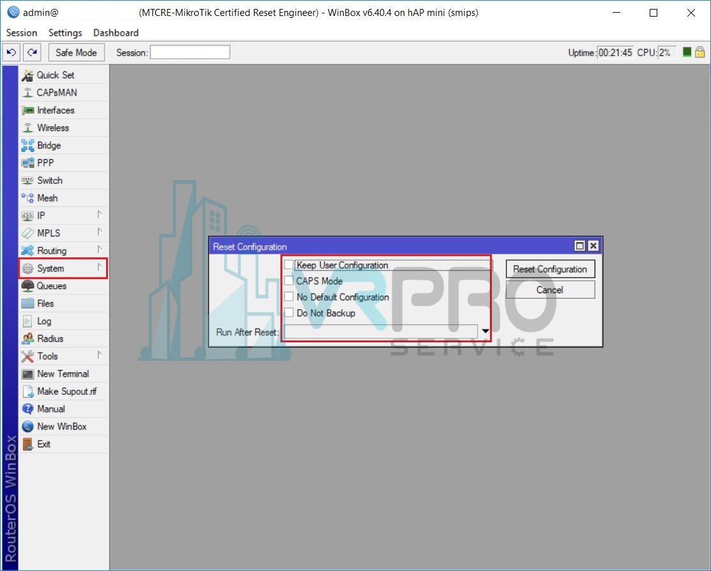Open the Files folder icon
Screen dimensions: 711x571
27,303
